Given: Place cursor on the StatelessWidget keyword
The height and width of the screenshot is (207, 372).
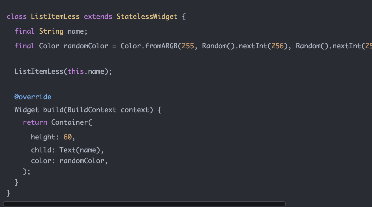Looking at the screenshot, I should point(147,17).
